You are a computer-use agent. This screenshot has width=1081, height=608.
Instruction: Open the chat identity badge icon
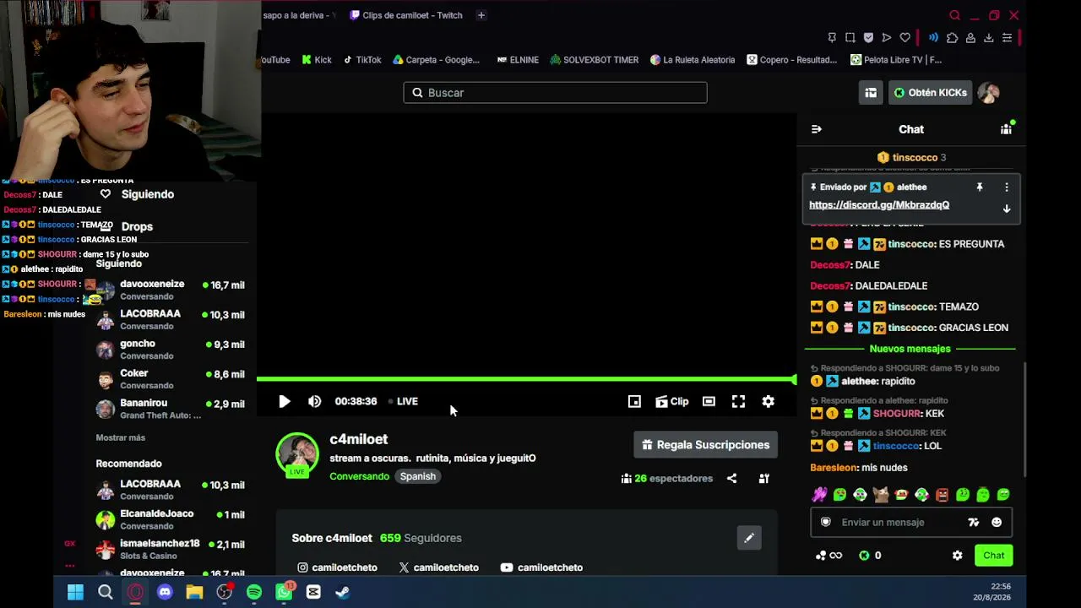pos(826,523)
